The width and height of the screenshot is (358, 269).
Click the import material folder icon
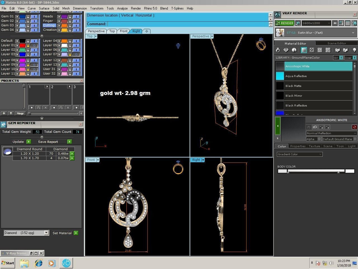pos(321,127)
